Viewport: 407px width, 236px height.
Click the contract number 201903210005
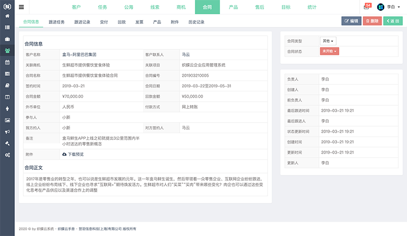point(195,76)
